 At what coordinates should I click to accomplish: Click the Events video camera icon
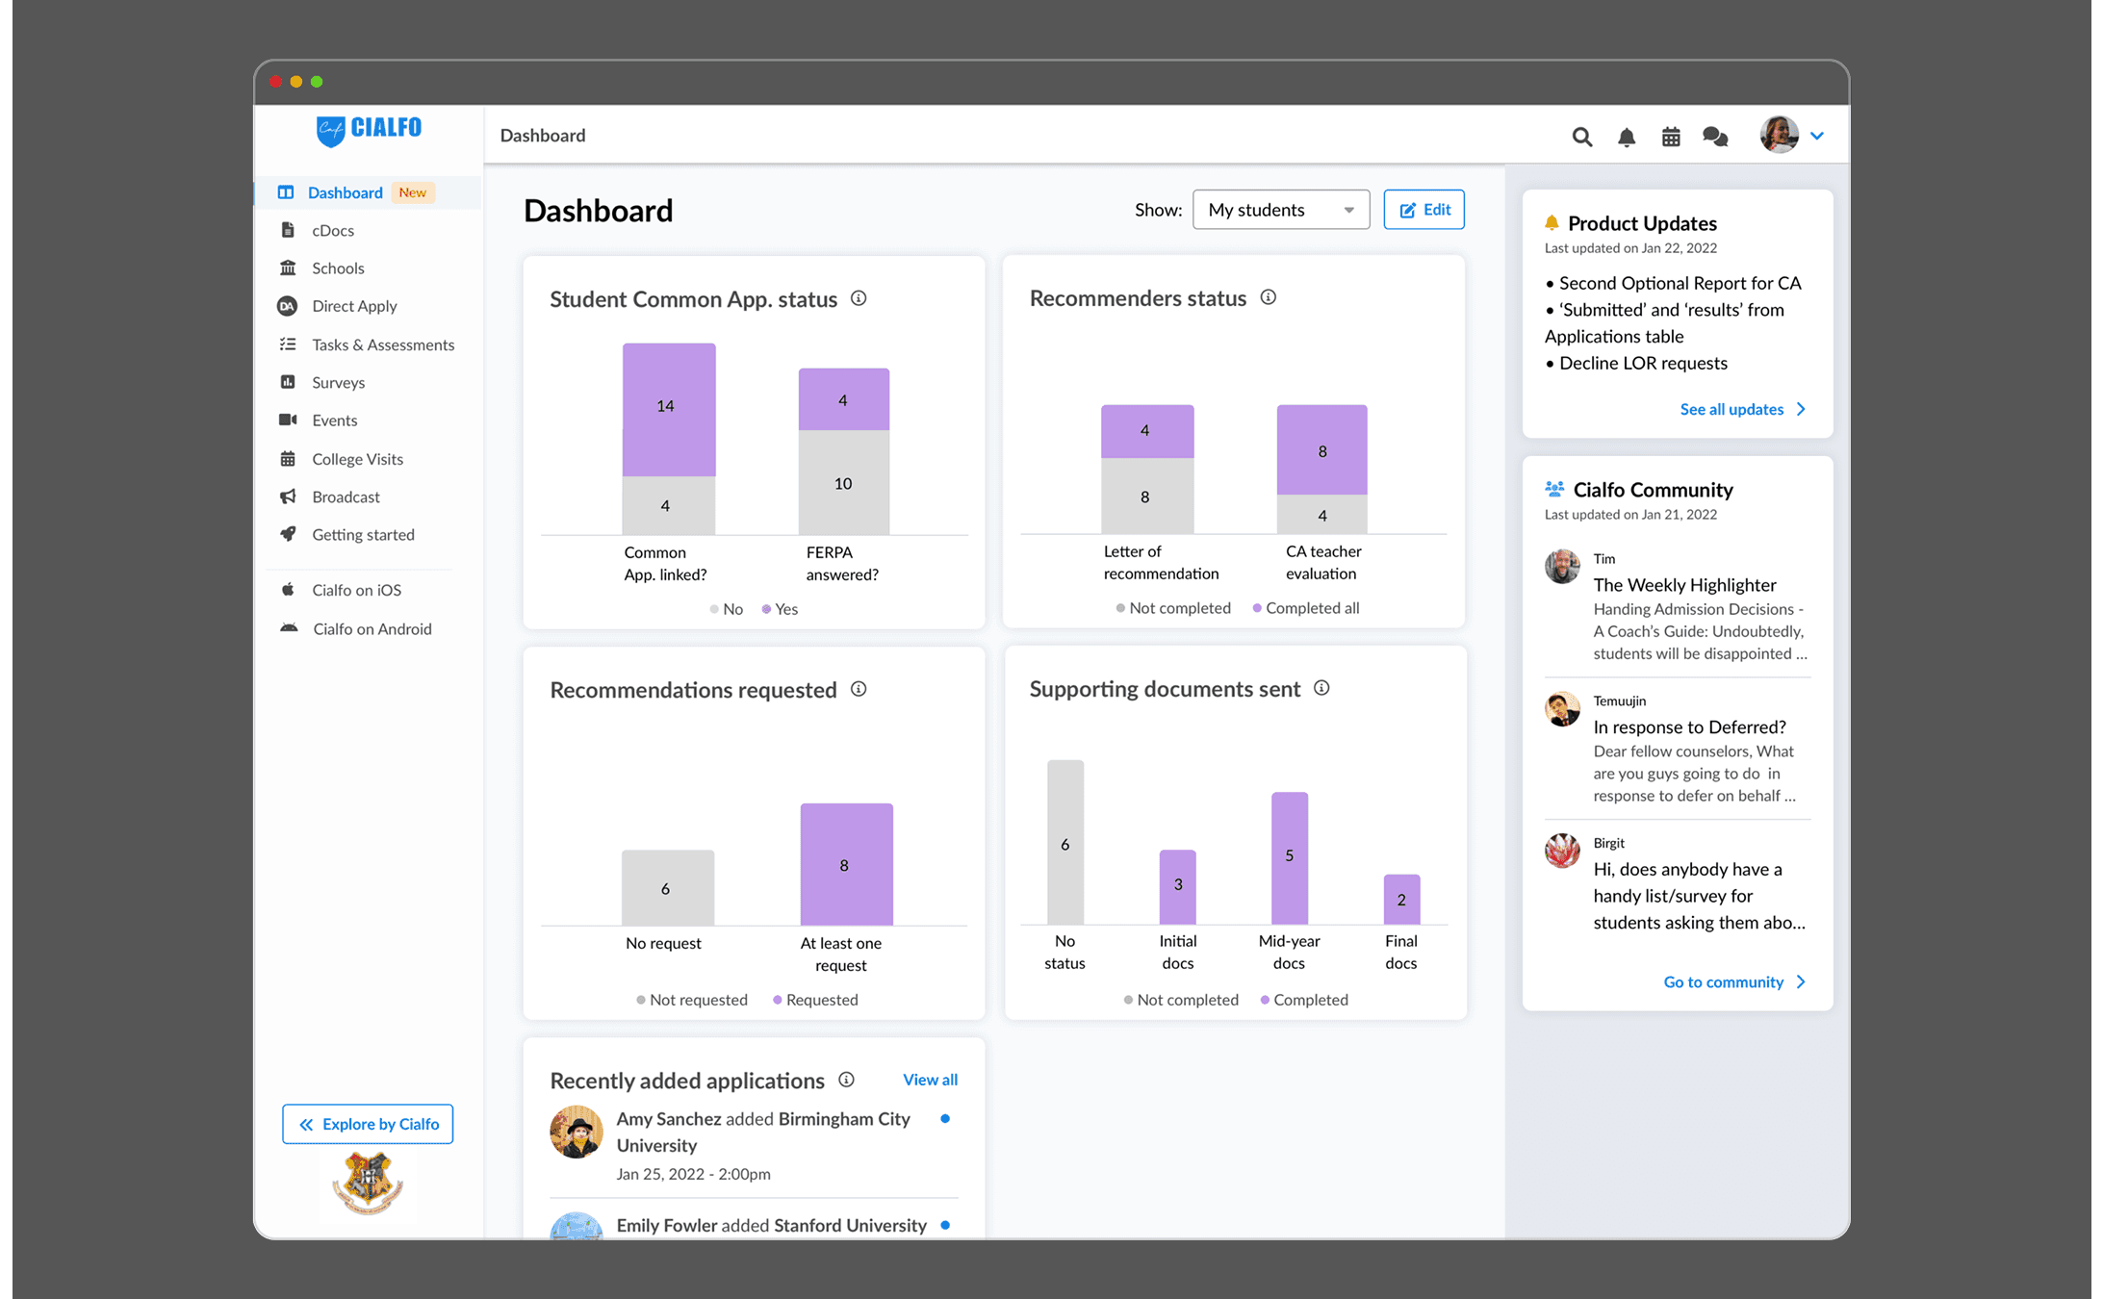point(288,420)
